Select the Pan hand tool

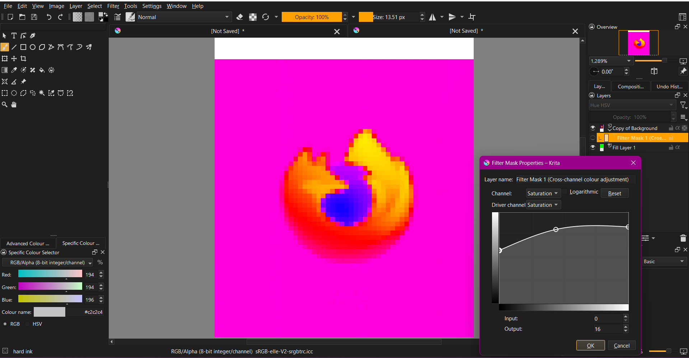[14, 104]
